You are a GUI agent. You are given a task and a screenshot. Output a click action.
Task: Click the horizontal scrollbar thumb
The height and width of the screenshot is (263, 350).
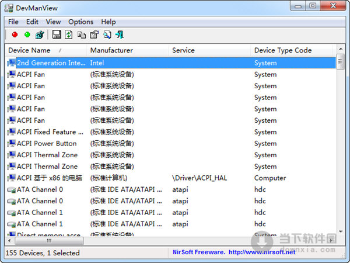point(49,241)
